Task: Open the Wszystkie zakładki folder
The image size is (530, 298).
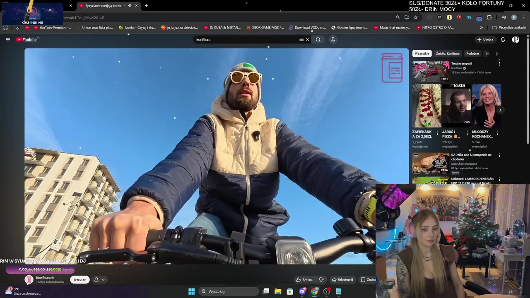Action: [x=509, y=28]
